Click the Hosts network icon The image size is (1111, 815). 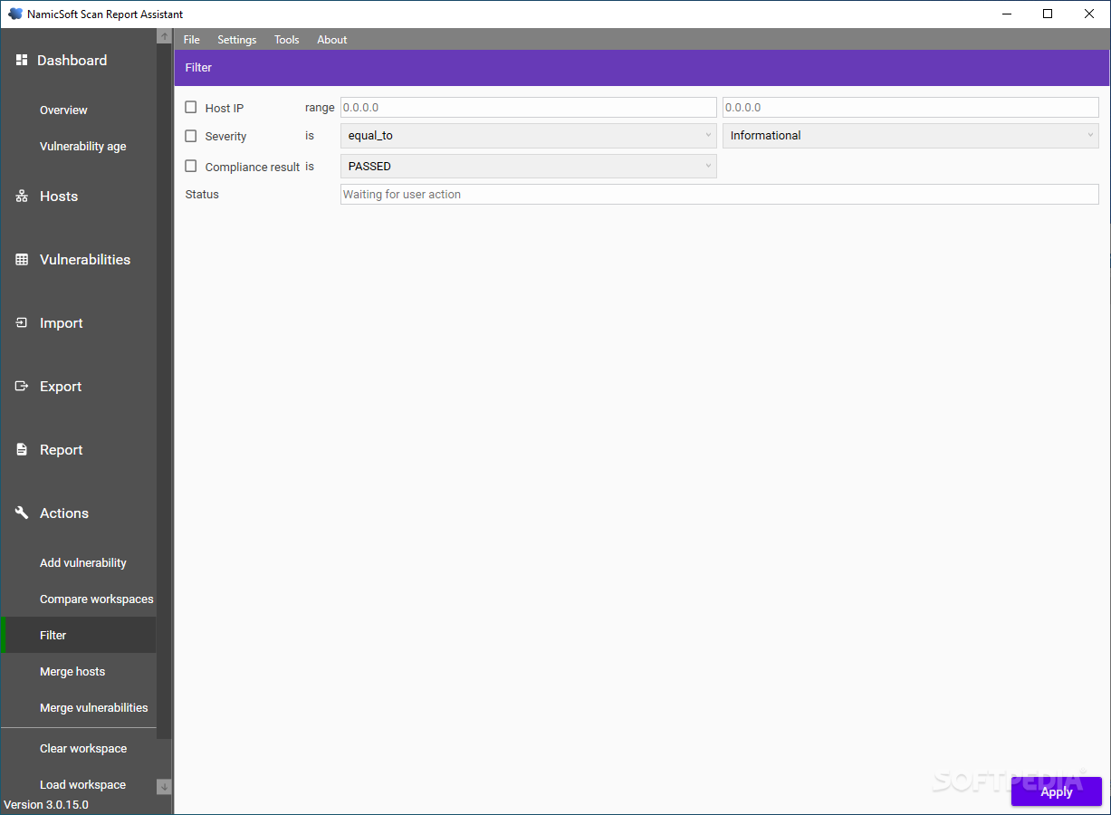22,197
